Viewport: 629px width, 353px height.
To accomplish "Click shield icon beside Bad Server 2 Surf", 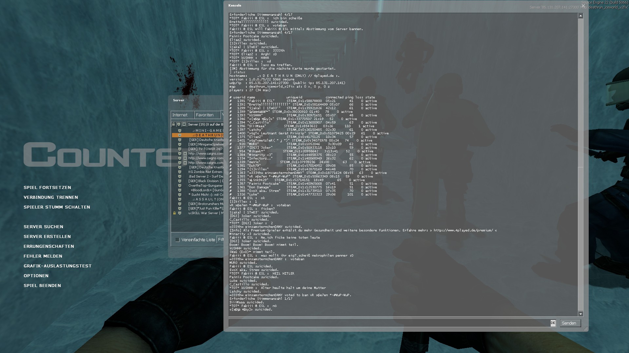I will (x=180, y=176).
